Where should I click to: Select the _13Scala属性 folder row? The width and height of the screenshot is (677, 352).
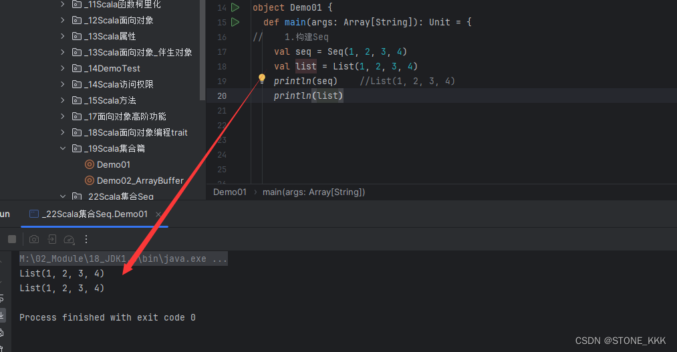click(100, 36)
